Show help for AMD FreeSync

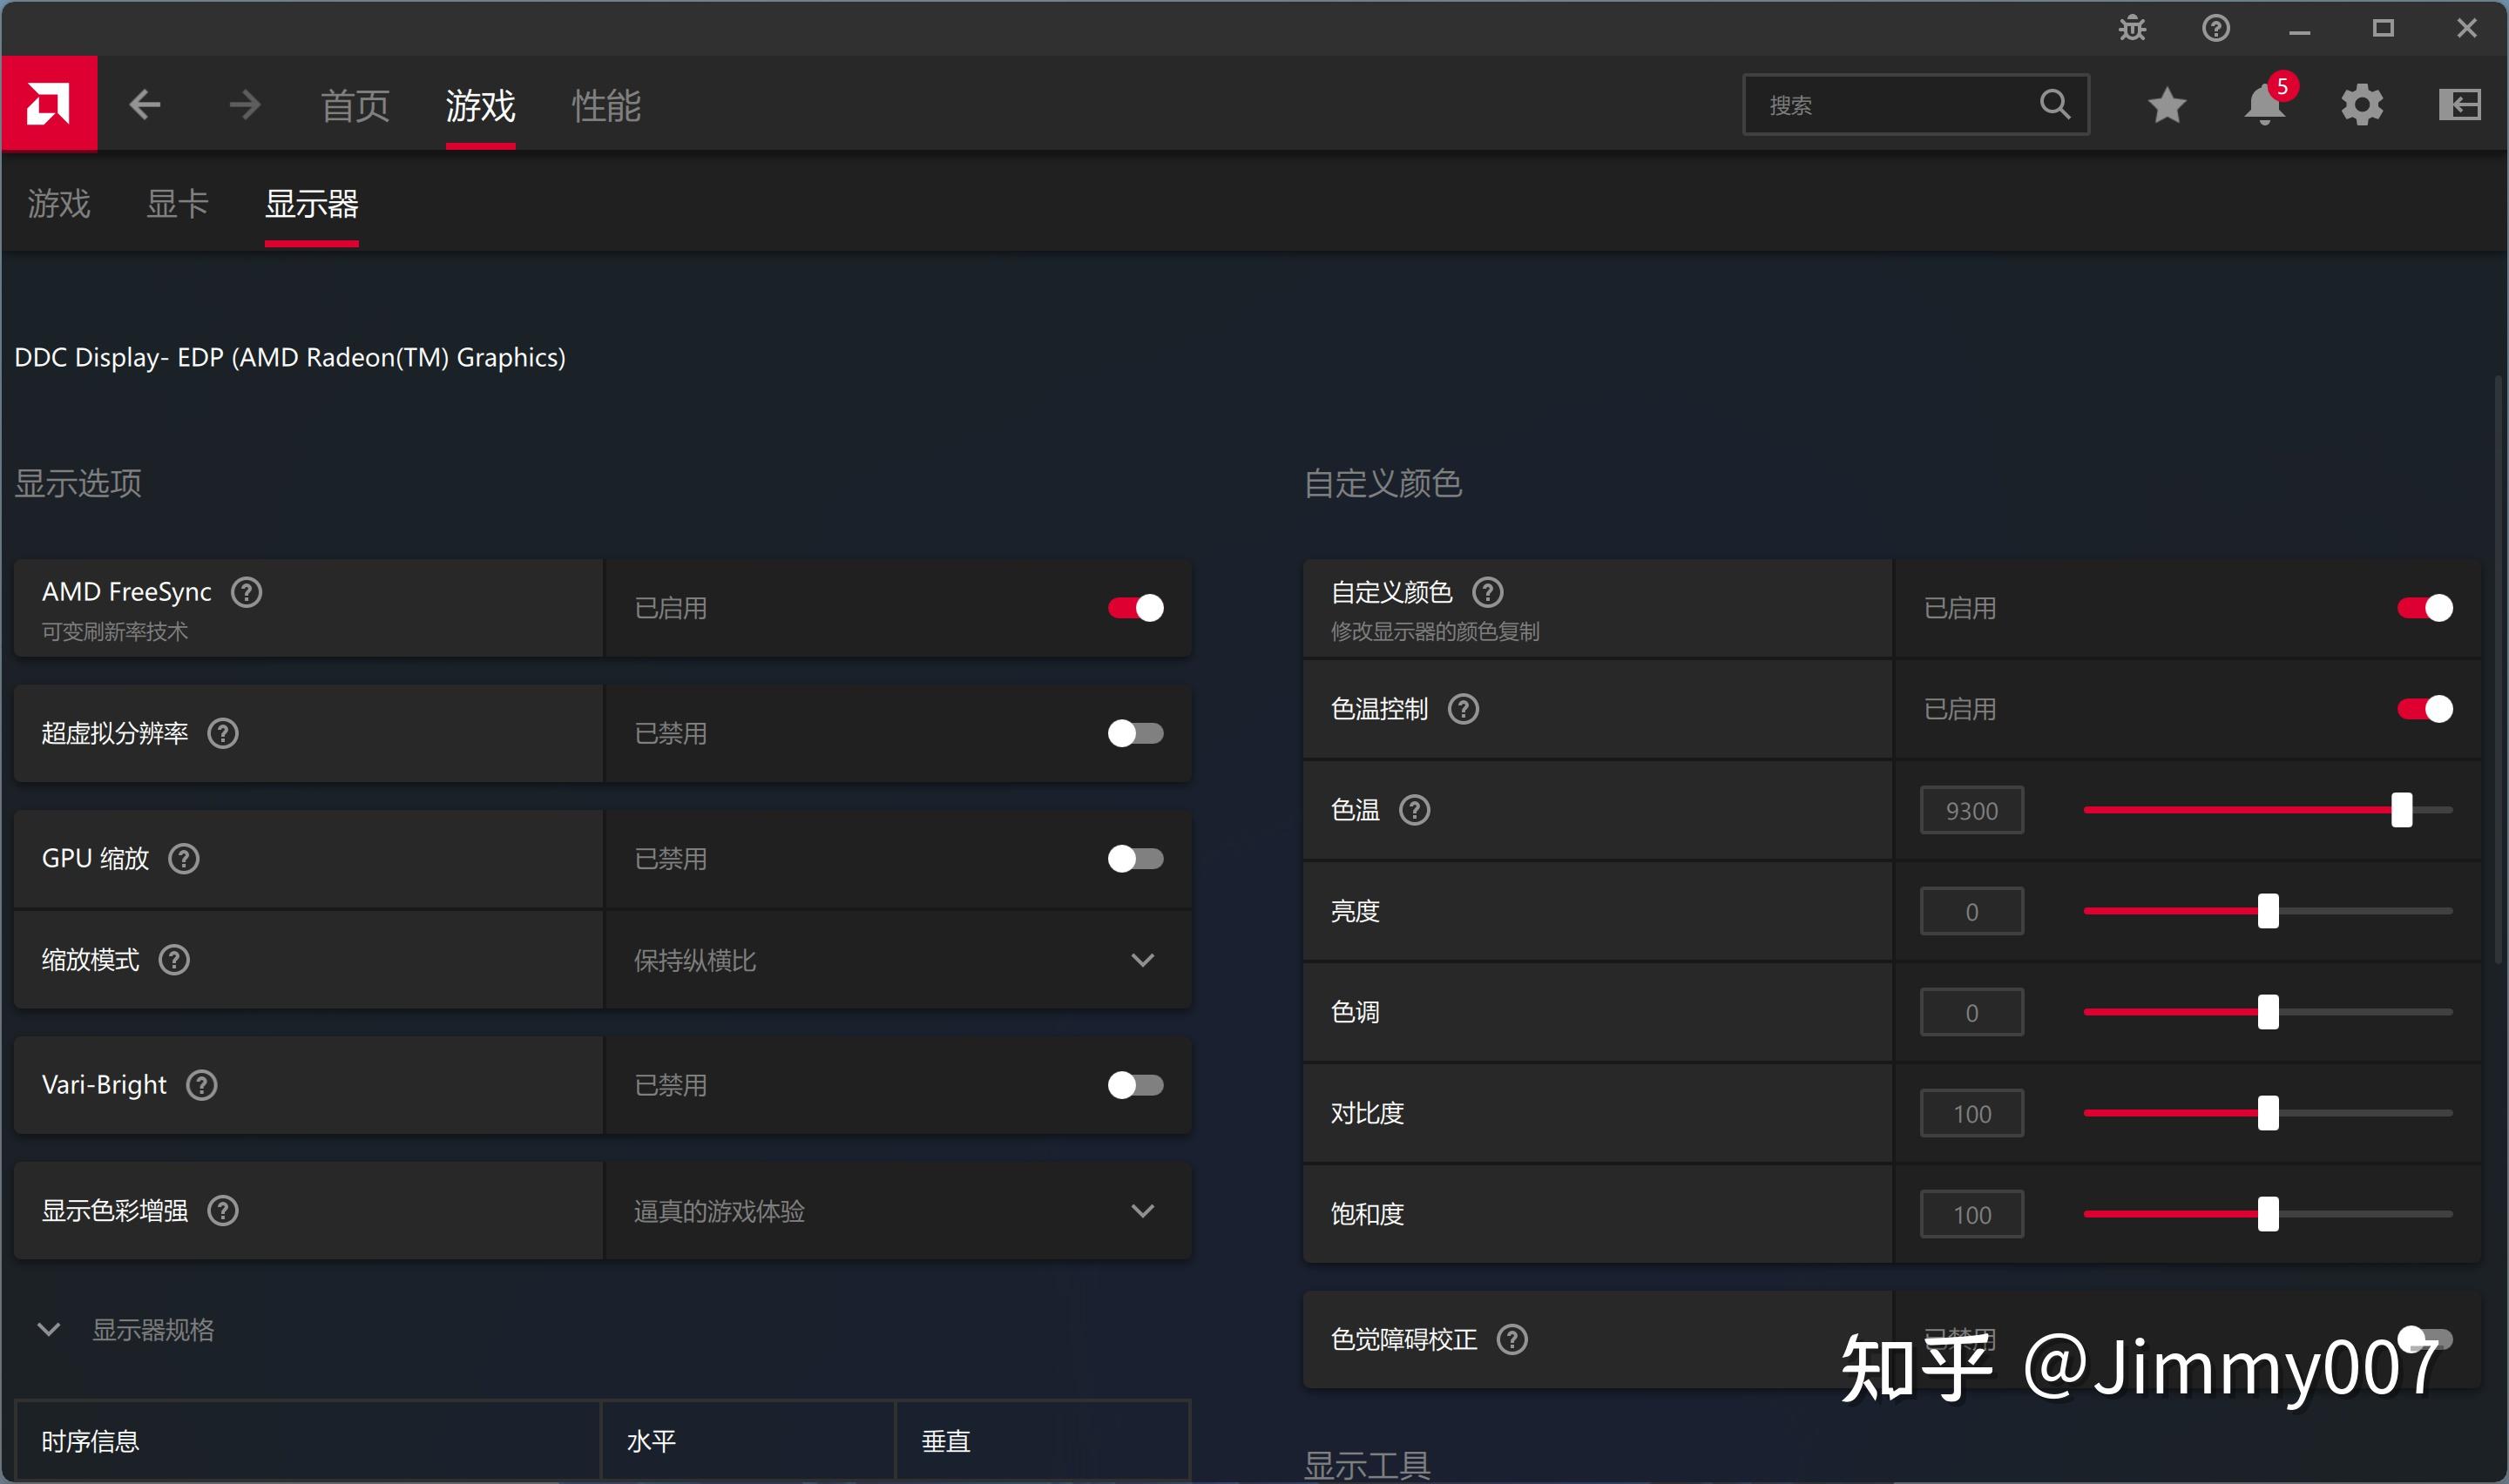[246, 592]
